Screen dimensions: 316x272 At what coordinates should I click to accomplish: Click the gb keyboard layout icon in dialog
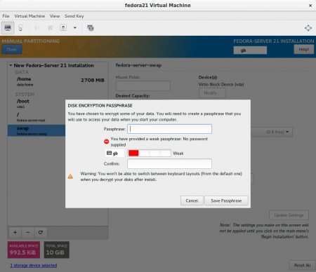(114, 154)
